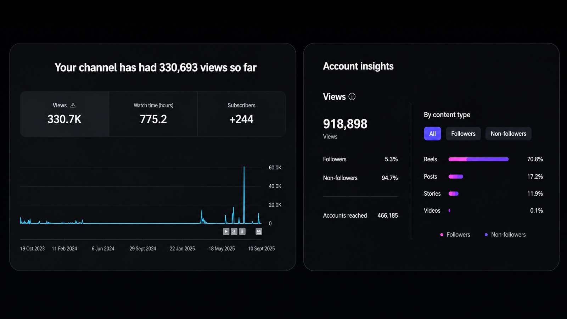Click the Posts percentage bar
Viewport: 567px width, 319px height.
(x=456, y=177)
